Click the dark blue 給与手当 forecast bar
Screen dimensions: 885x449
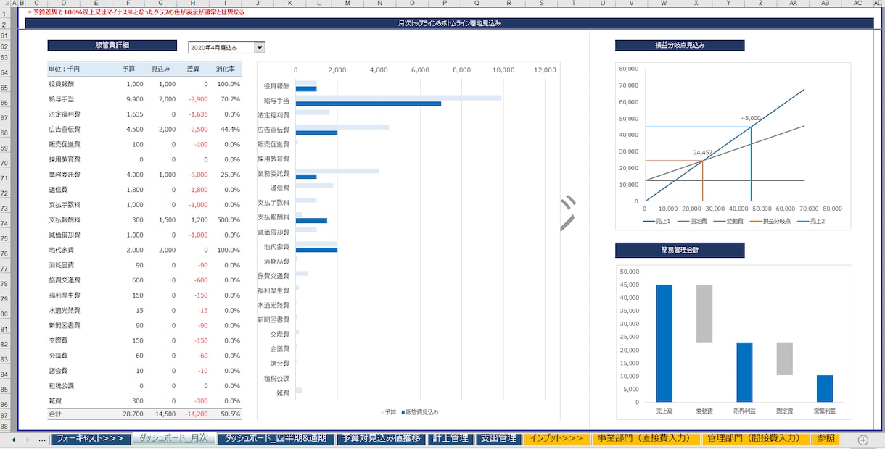point(369,104)
